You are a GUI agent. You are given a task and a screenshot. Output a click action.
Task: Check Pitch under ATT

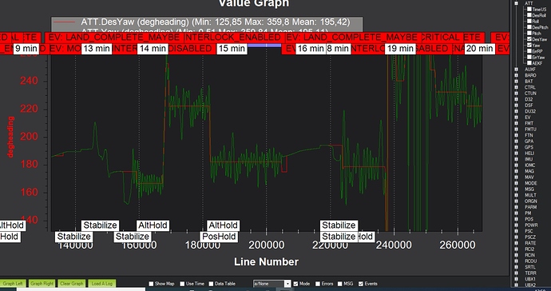tap(529, 34)
